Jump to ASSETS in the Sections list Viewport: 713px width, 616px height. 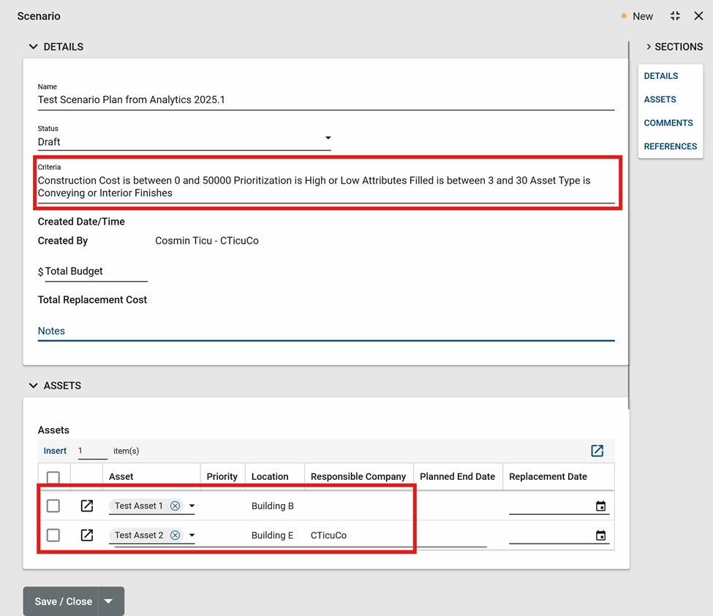tap(660, 99)
